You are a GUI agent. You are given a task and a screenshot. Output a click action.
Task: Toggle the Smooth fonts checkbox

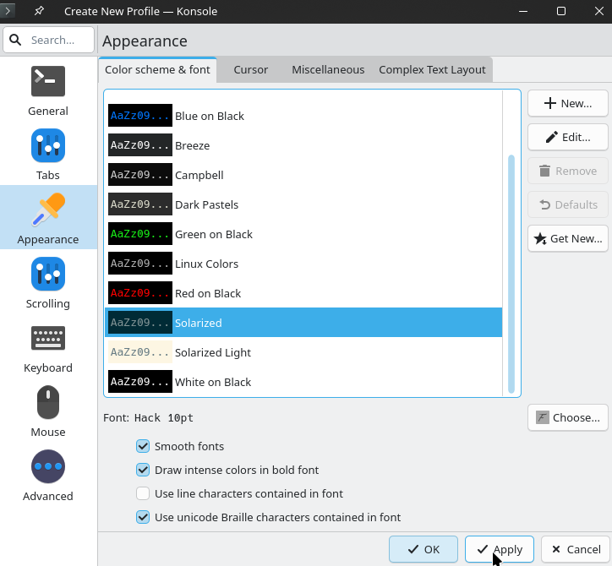point(143,446)
